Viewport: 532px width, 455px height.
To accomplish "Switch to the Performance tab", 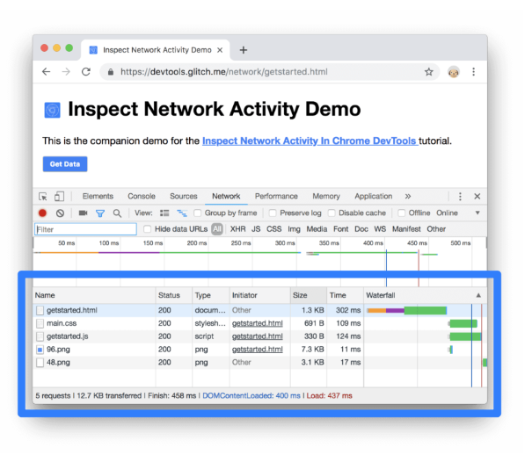I will (276, 197).
